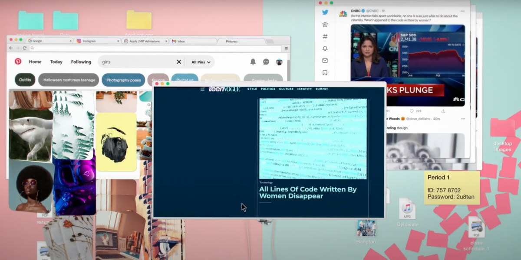Open Pinterest notifications bell
This screenshot has height=260, width=521.
tap(253, 62)
